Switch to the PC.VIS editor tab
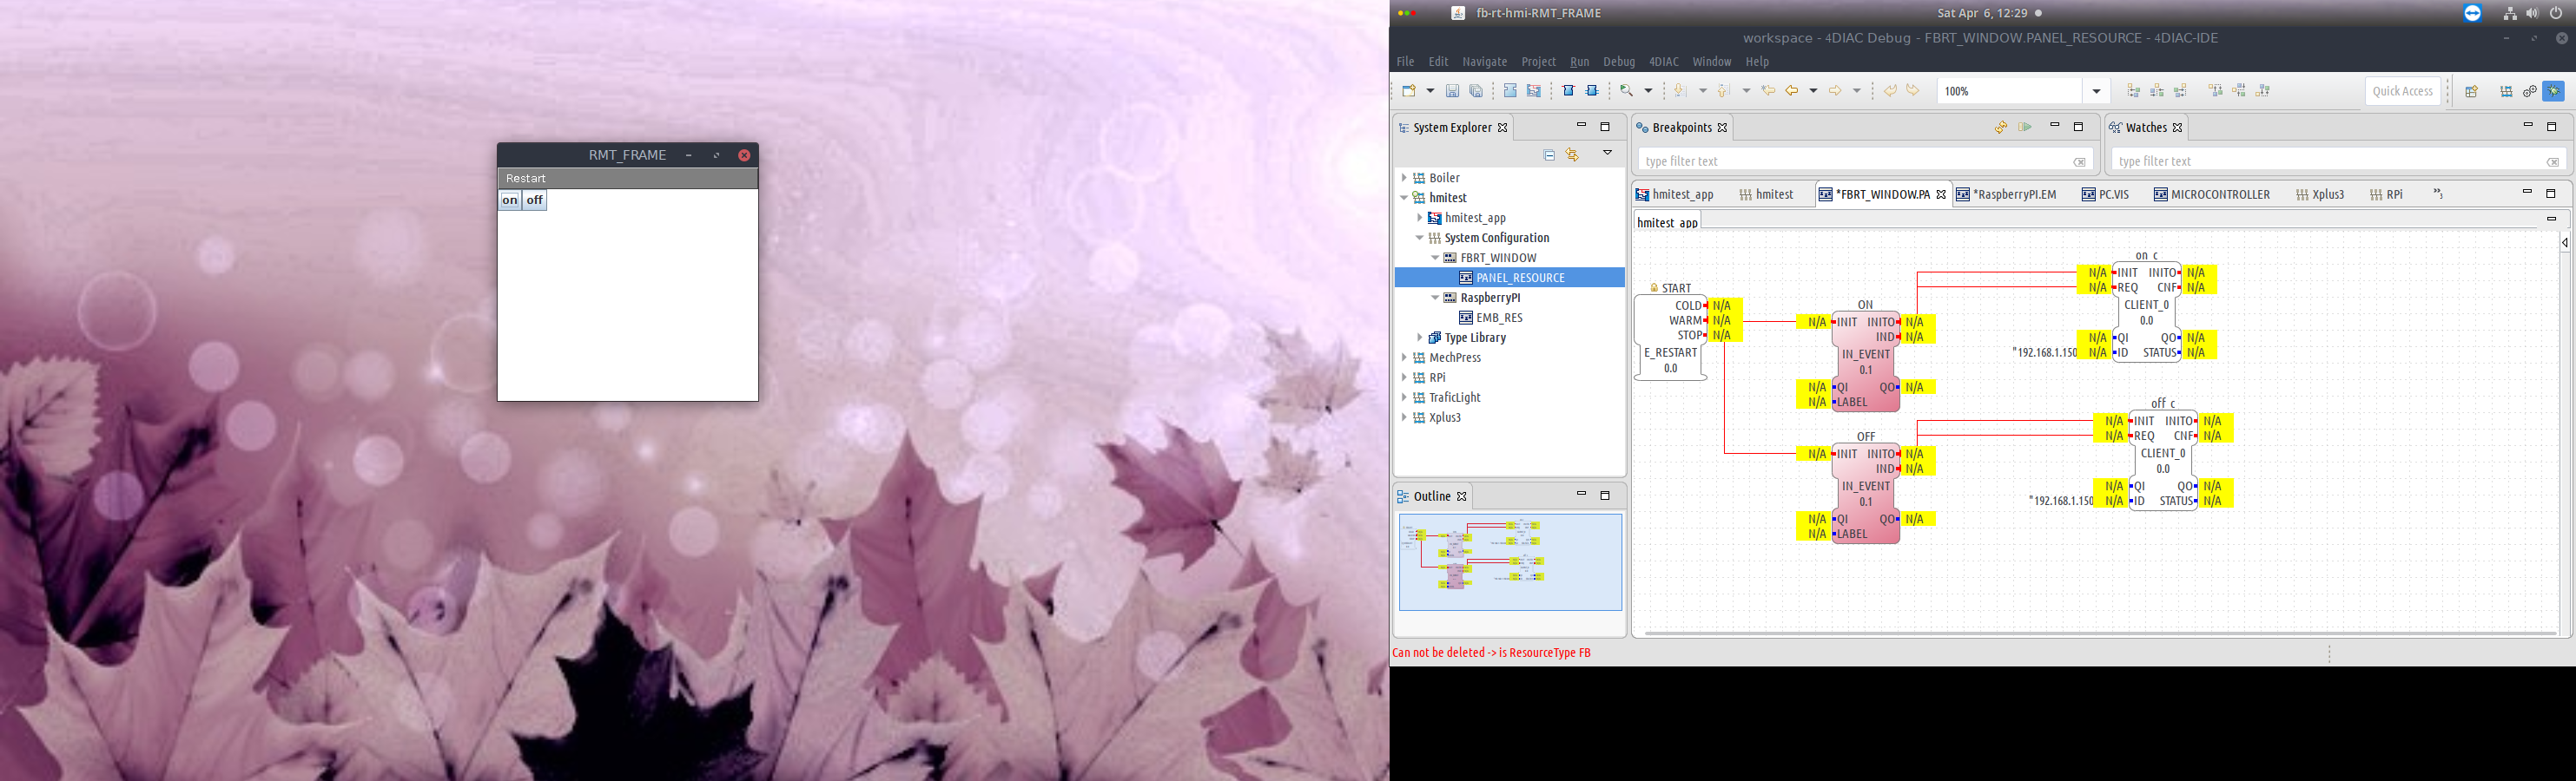Image resolution: width=2576 pixels, height=781 pixels. click(2106, 194)
